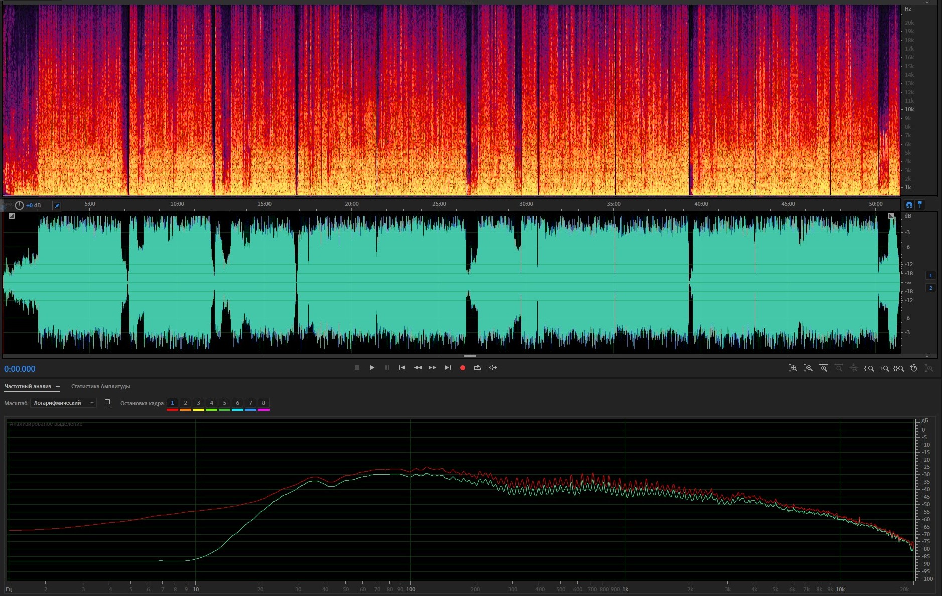Click the Rewind transport button
942x596 pixels.
tap(417, 368)
